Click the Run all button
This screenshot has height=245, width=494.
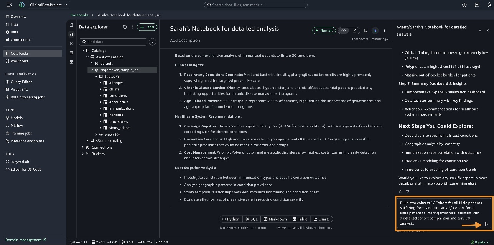pos(323,31)
